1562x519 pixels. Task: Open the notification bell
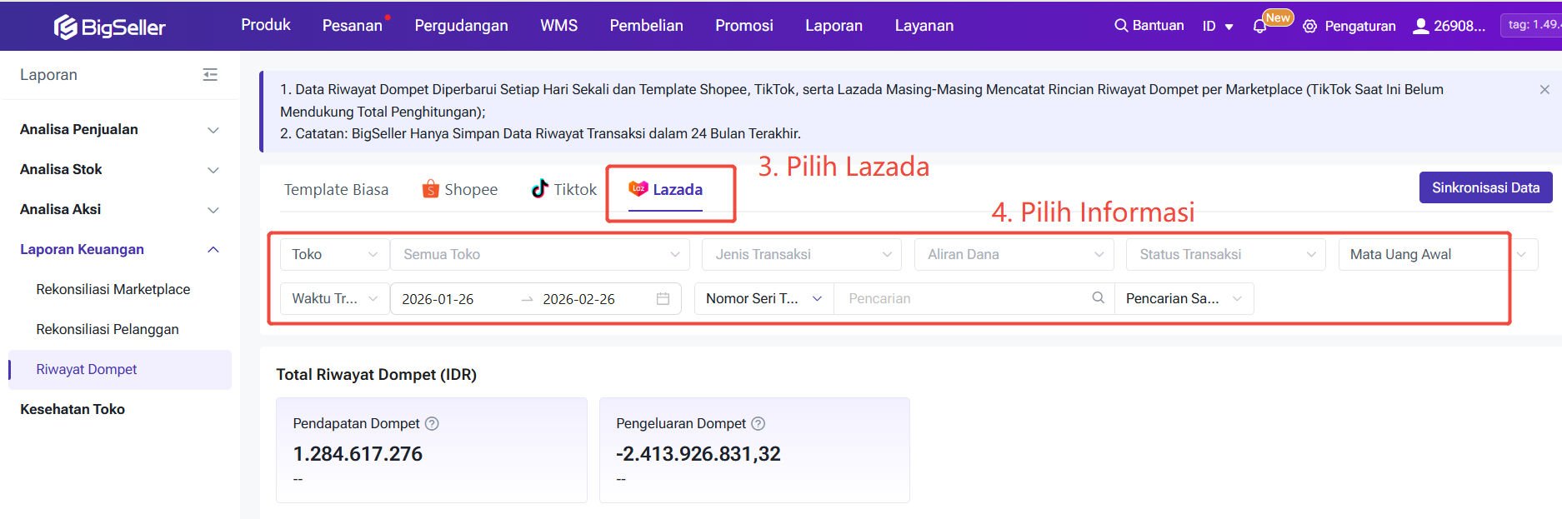click(1259, 27)
